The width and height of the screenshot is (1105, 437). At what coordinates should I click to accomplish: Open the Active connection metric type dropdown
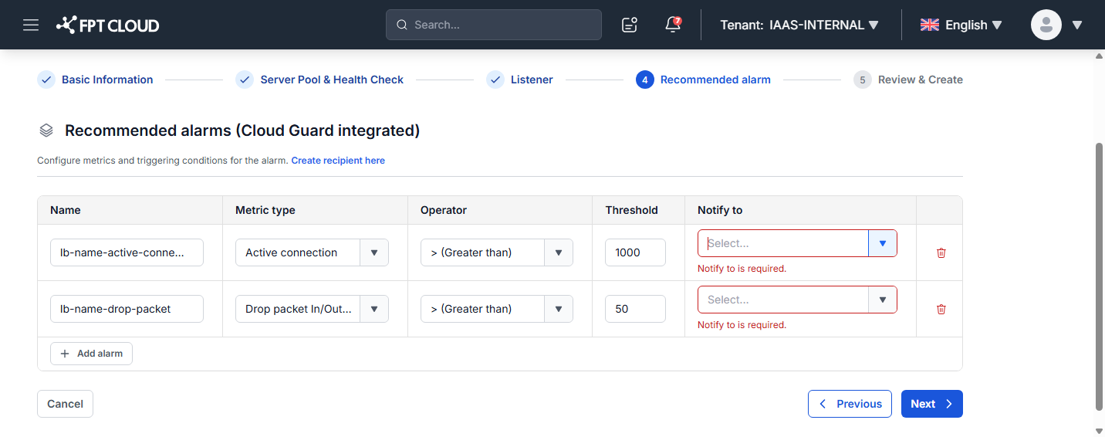pos(312,252)
